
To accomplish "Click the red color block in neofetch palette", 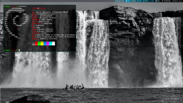I will pyautogui.click(x=36, y=43).
